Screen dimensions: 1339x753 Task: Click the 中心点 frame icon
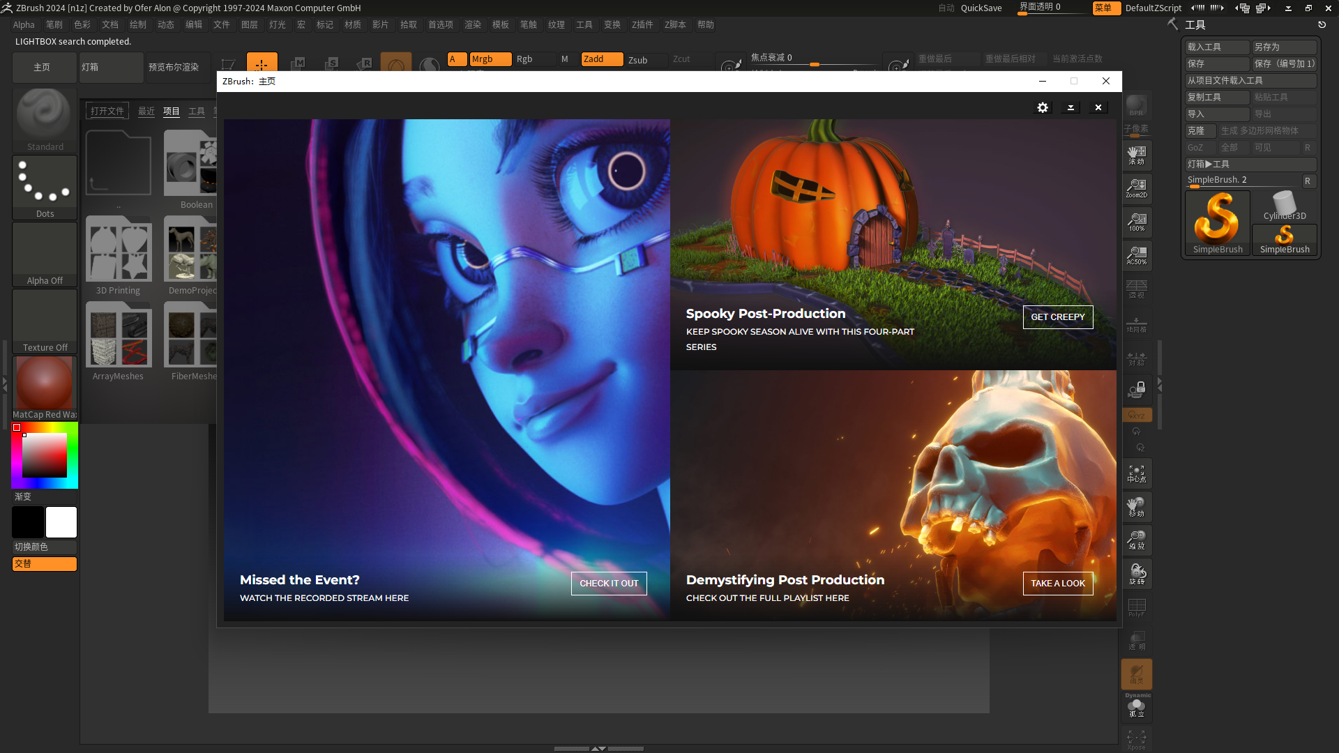[1136, 473]
